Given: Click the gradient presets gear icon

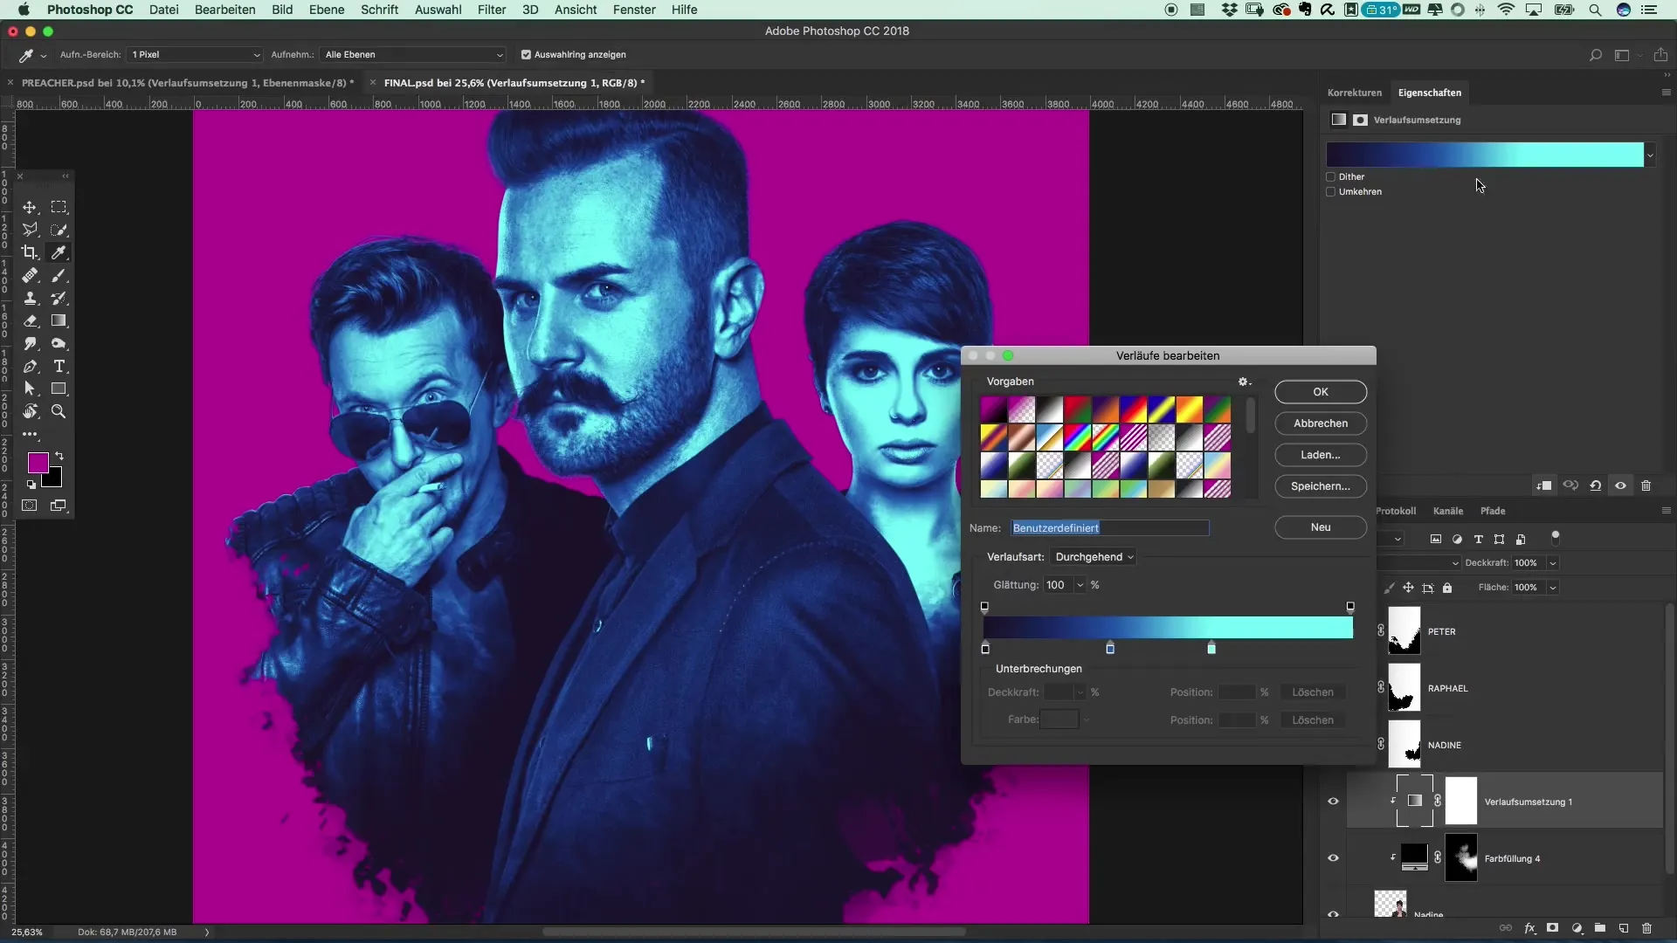Looking at the screenshot, I should (1244, 382).
